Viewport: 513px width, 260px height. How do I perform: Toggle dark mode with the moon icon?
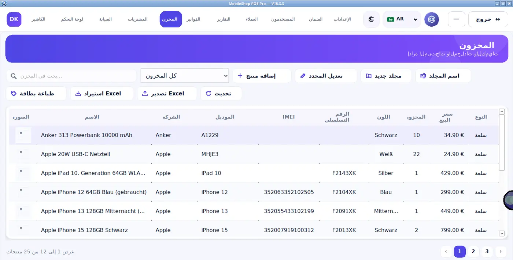coord(371,19)
